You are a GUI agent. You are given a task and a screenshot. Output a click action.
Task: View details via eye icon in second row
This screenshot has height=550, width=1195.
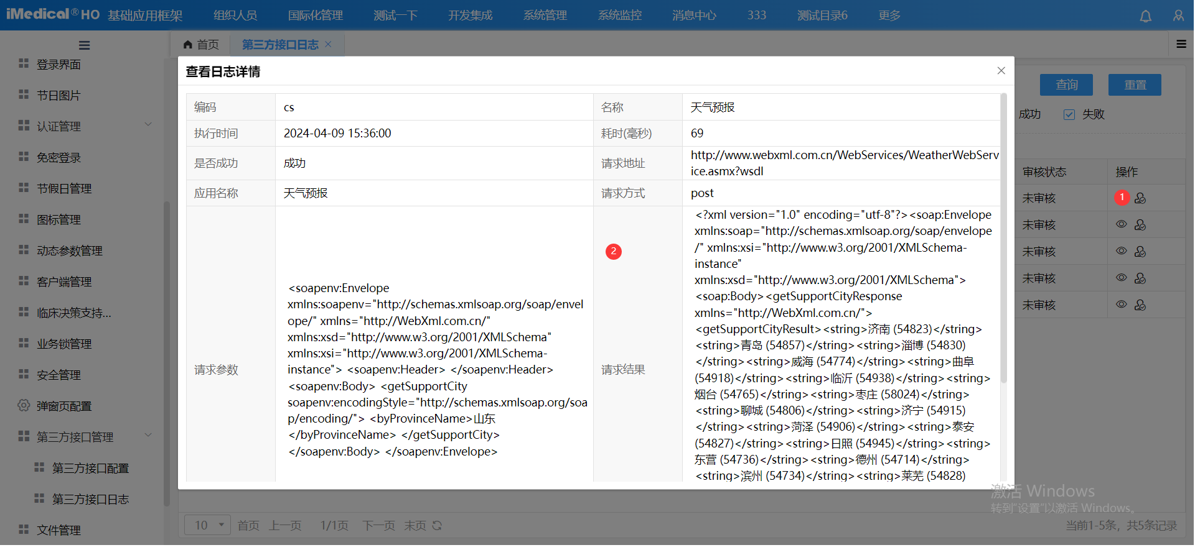tap(1121, 224)
